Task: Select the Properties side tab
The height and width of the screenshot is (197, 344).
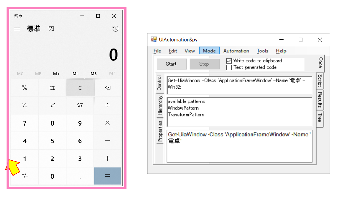Action: click(x=160, y=131)
